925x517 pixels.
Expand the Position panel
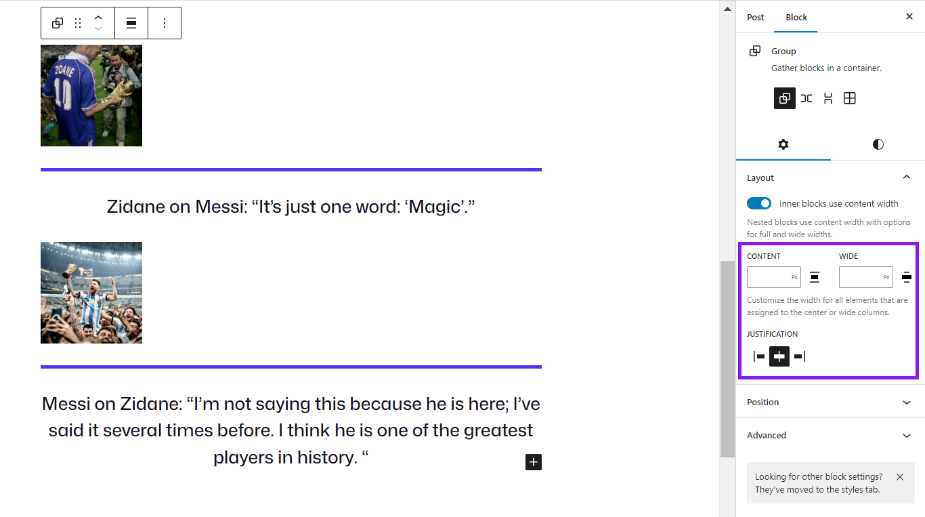(830, 402)
